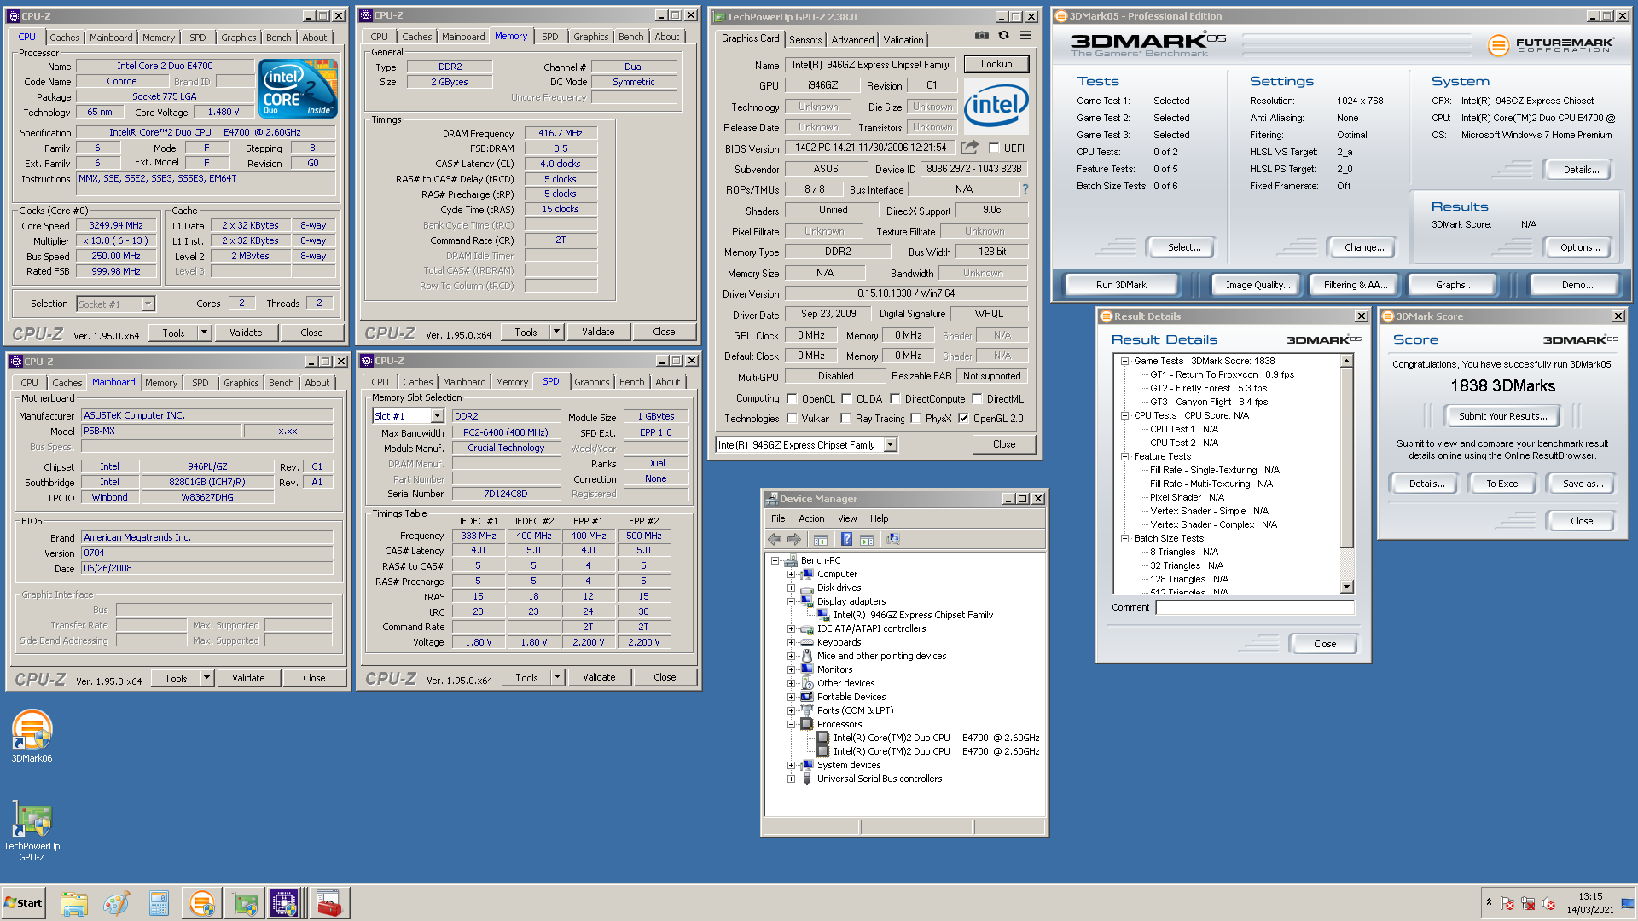Open the Slot #1 dropdown in CPU-Z SPD
Screen dimensions: 1638x921
(x=437, y=416)
